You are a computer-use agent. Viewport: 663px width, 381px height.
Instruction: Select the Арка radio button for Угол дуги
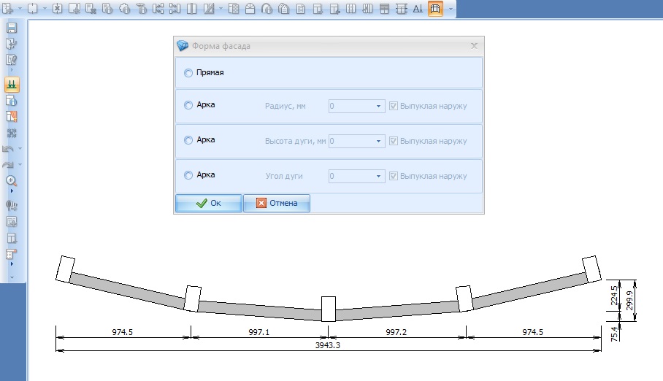188,175
